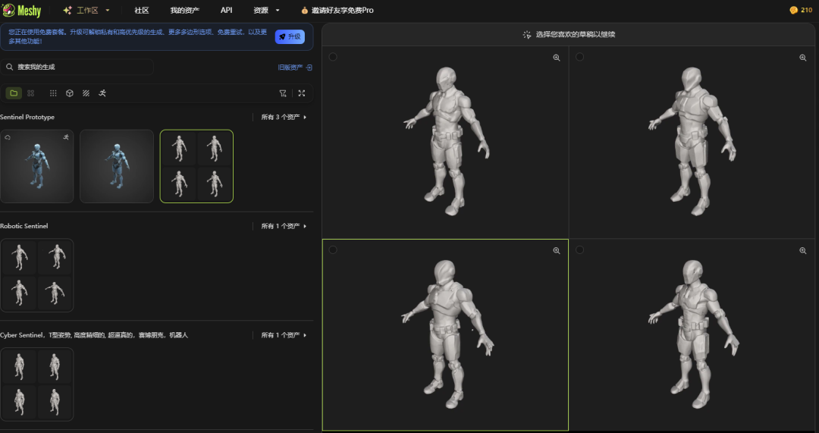Switch to the folder view icon
The width and height of the screenshot is (819, 433).
(14, 93)
